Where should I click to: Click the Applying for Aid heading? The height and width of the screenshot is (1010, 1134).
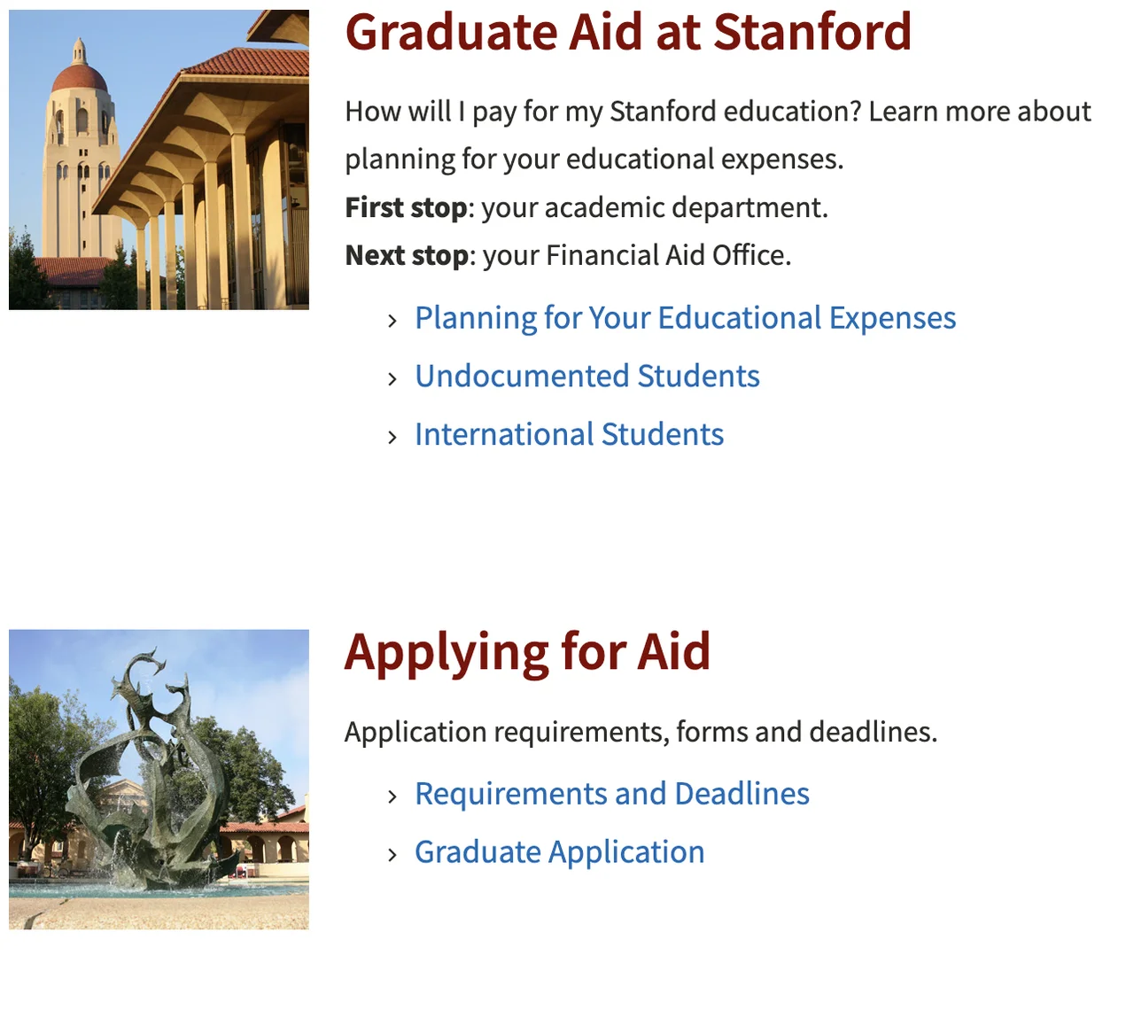tap(527, 652)
